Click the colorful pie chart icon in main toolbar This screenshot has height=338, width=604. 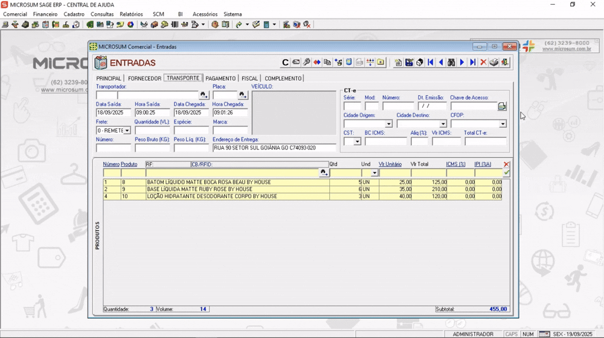tap(130, 25)
